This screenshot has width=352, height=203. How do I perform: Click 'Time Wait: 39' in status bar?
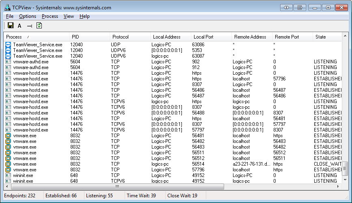(x=141, y=196)
